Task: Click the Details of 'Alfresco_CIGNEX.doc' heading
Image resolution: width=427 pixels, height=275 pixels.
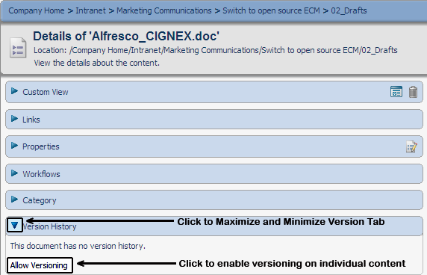Action: (126, 37)
